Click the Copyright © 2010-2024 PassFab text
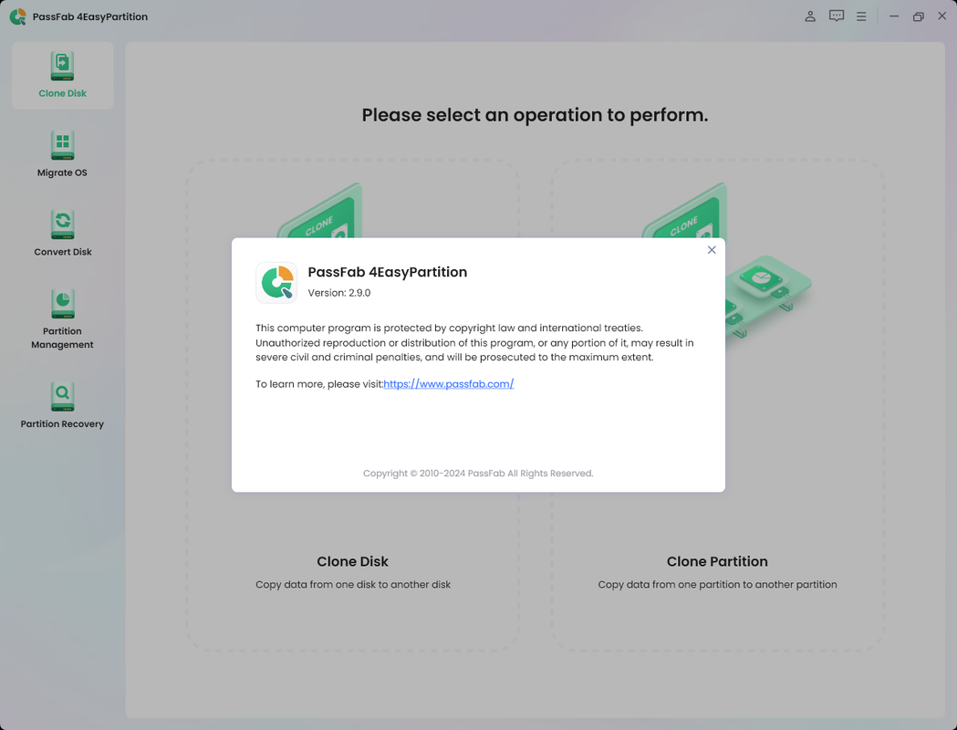The height and width of the screenshot is (730, 957). point(478,473)
